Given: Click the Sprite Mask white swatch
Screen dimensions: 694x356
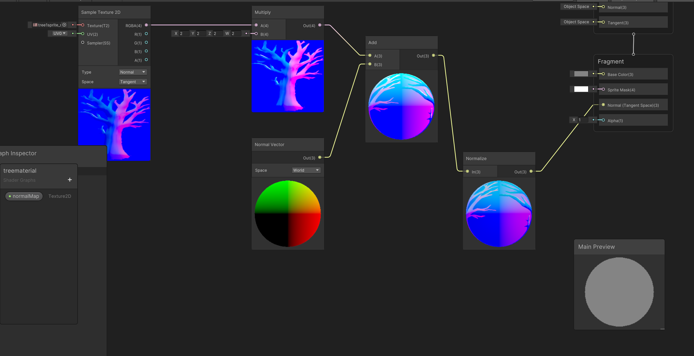Looking at the screenshot, I should pos(581,89).
